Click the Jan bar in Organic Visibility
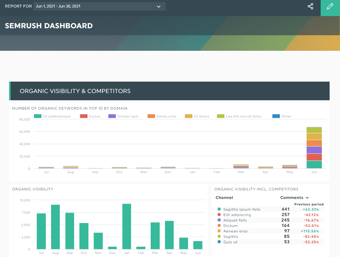The height and width of the screenshot is (257, 340). pos(127,226)
